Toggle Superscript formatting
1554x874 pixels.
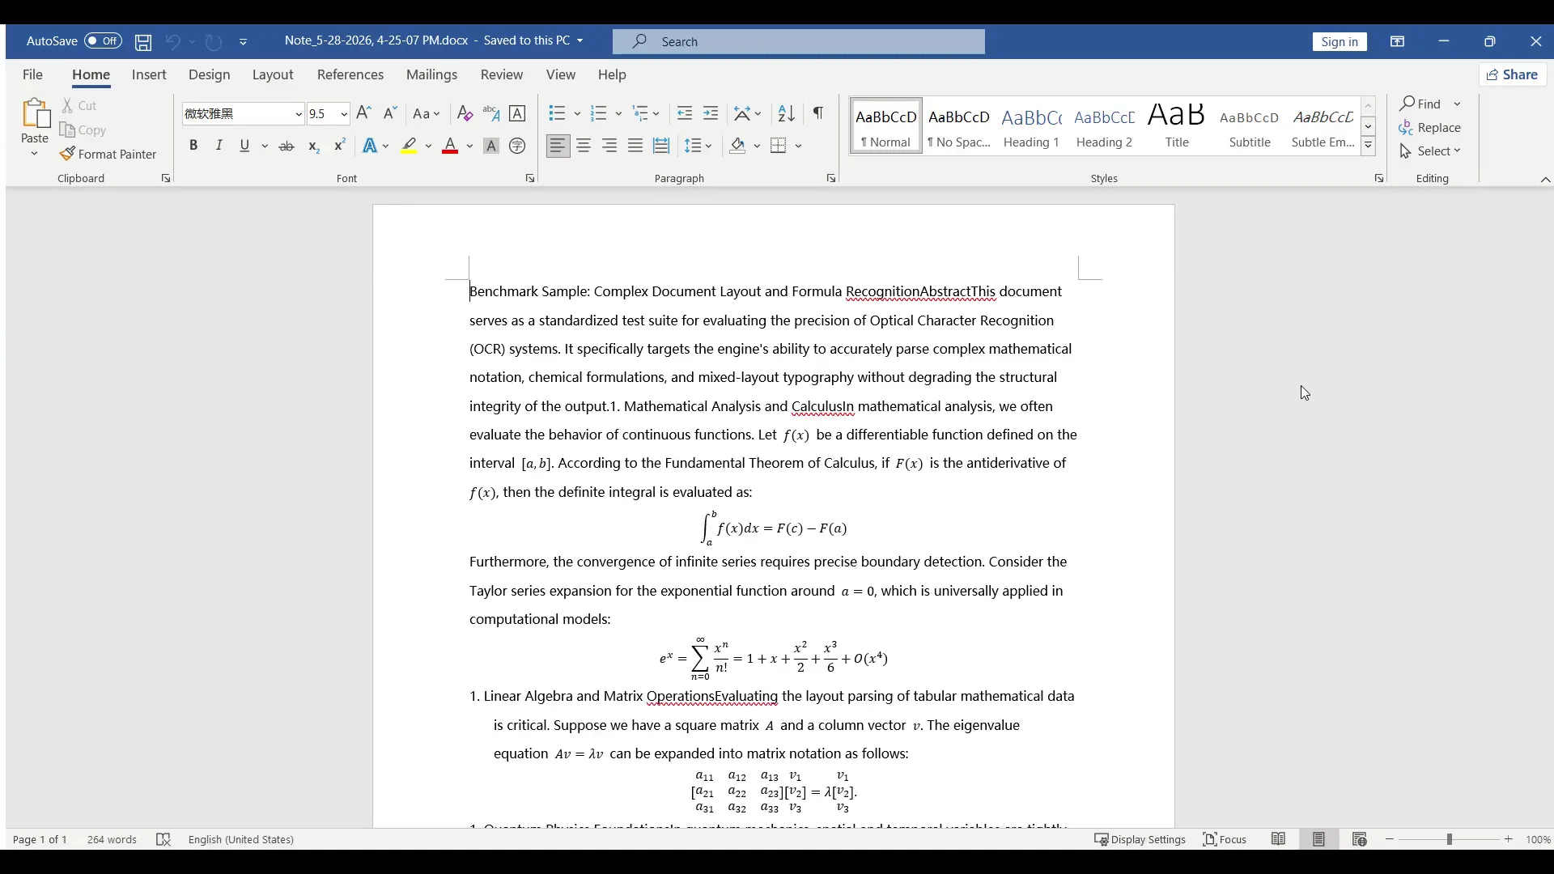point(340,146)
